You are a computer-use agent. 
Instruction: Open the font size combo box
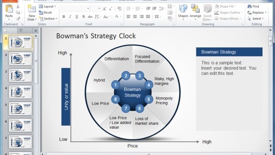click(95, 9)
